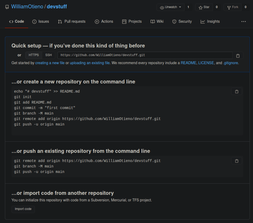Copy the push existing repository commands
Viewport: 253px width, 223px height.
(237, 161)
